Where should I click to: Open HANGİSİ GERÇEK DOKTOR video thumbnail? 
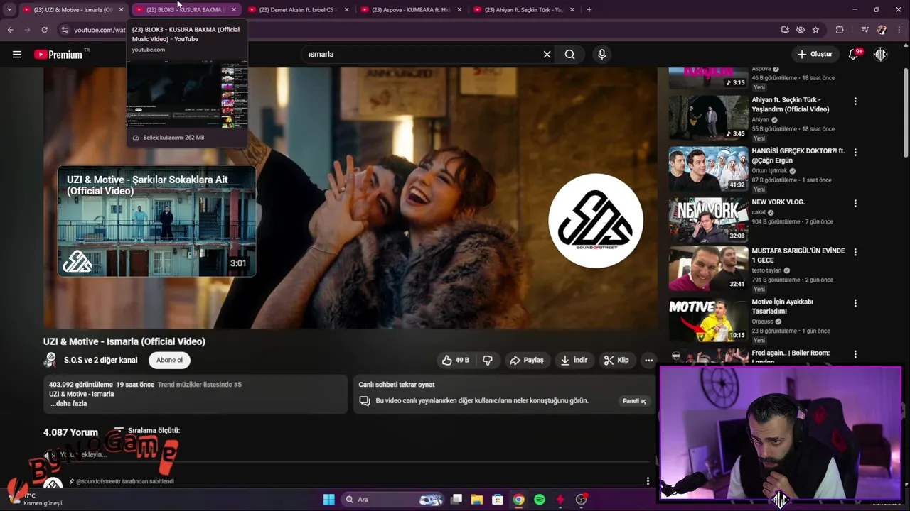click(708, 168)
